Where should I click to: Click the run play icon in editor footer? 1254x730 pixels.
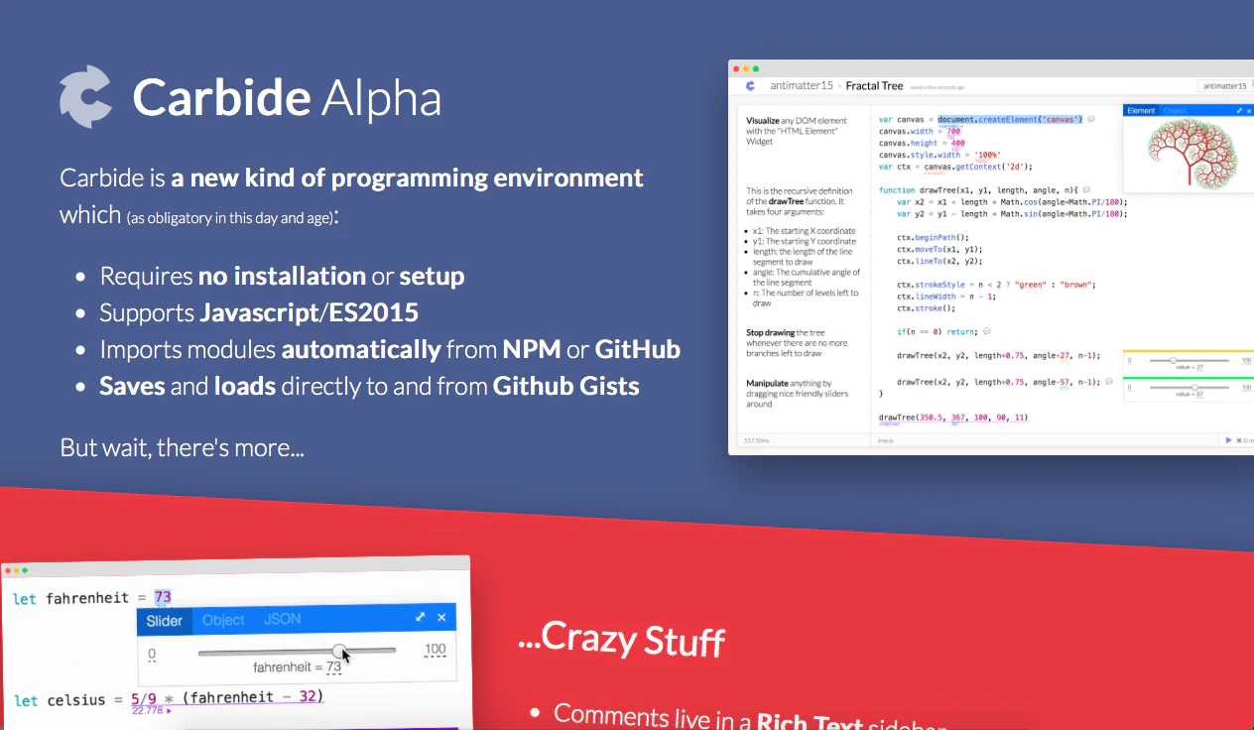(1228, 439)
